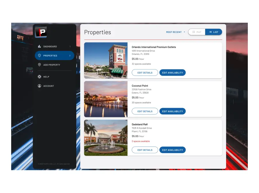
Task: Click the Dashboard count badge '1'
Action: coord(70,47)
